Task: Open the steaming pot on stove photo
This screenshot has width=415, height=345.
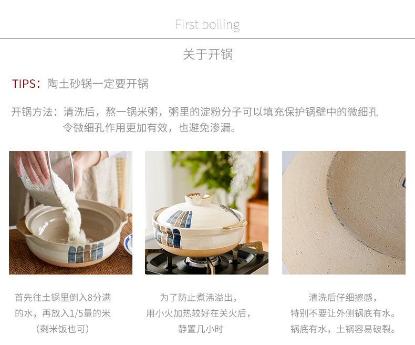Action: point(206,213)
